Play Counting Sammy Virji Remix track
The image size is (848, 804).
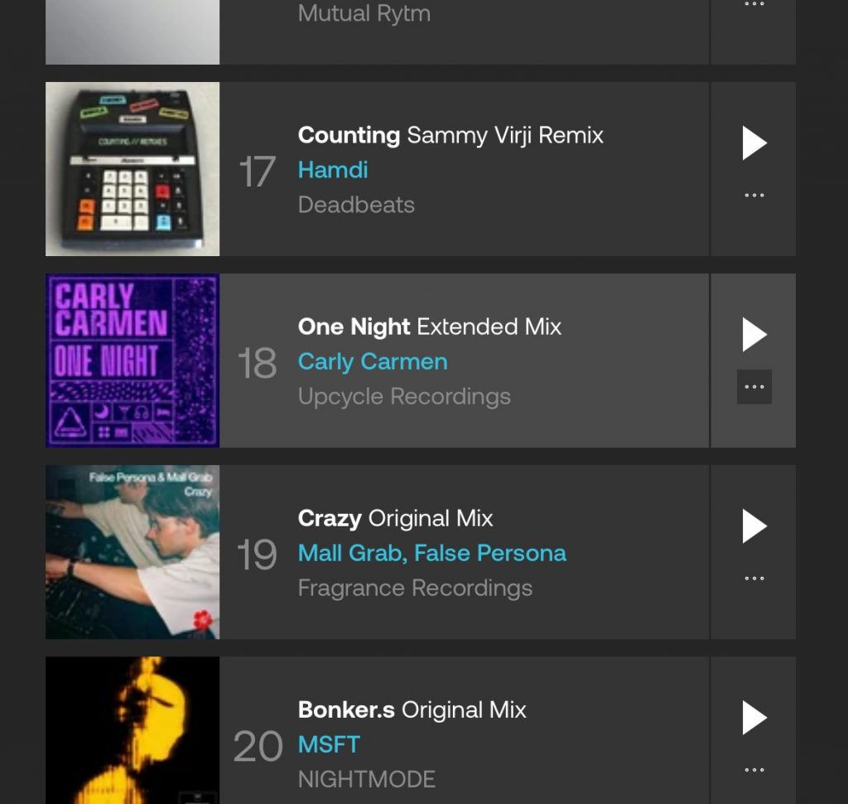click(x=754, y=143)
